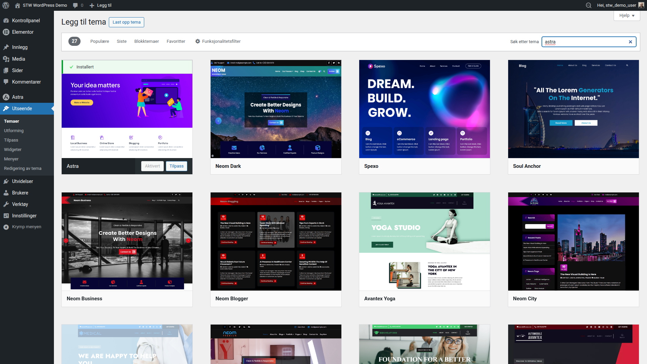Click the Neom Business theme name
Screen dimensions: 647x364
[84, 299]
